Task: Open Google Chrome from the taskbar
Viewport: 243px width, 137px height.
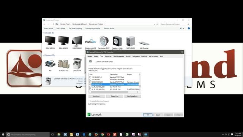Action: point(102,134)
